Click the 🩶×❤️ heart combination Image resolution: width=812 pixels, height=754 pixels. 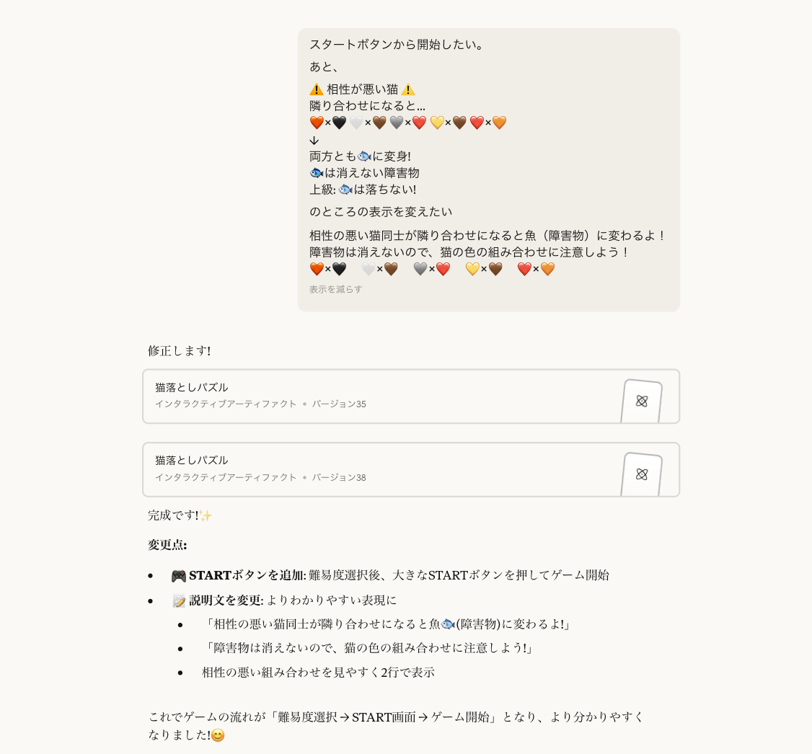pyautogui.click(x=433, y=269)
